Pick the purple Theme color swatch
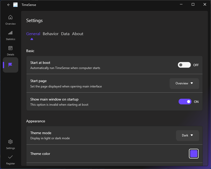 194,154
